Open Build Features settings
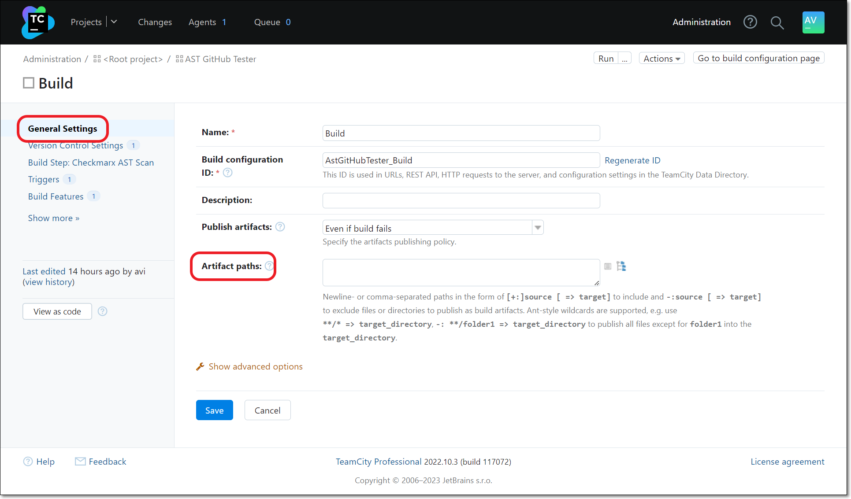 coord(56,196)
